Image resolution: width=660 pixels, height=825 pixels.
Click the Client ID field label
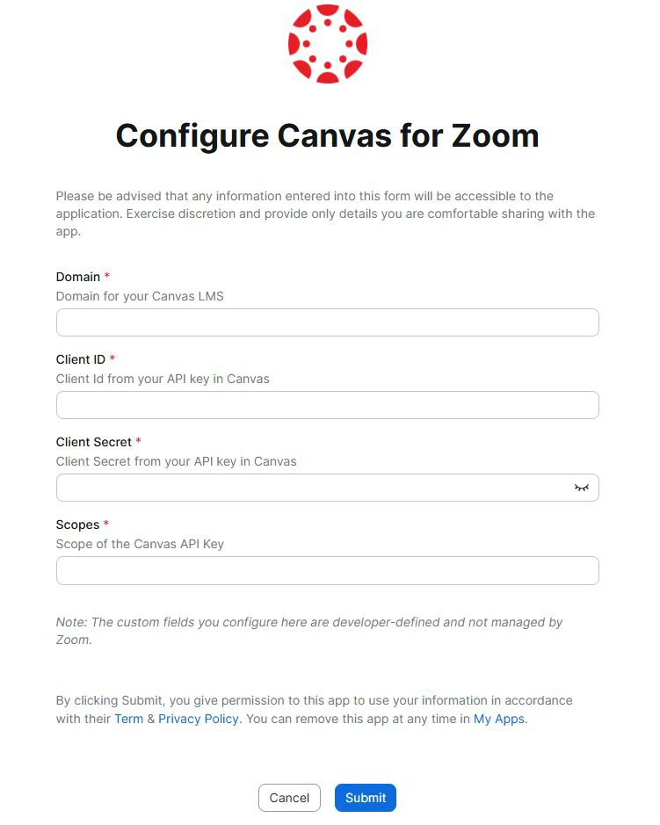click(81, 359)
